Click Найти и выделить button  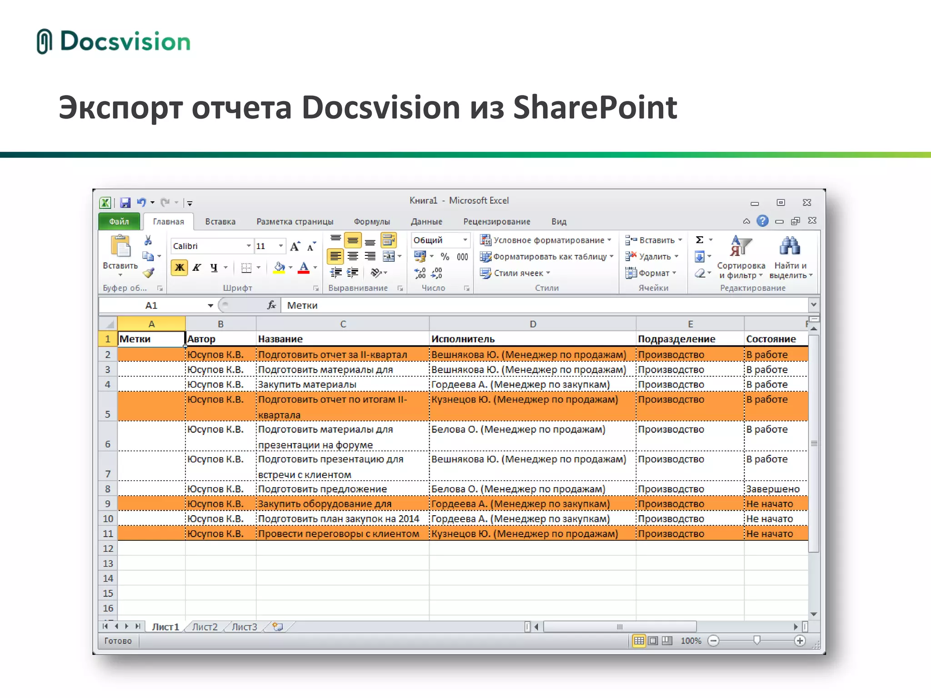click(x=791, y=258)
